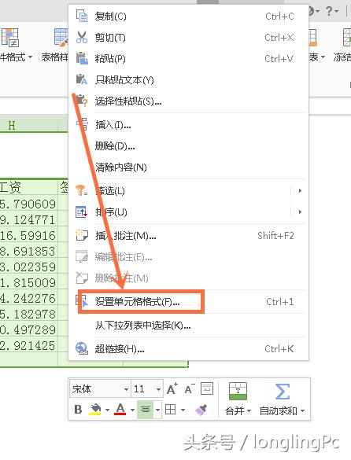Toggle bold in the mini toolbar
The width and height of the screenshot is (351, 460).
pos(78,409)
